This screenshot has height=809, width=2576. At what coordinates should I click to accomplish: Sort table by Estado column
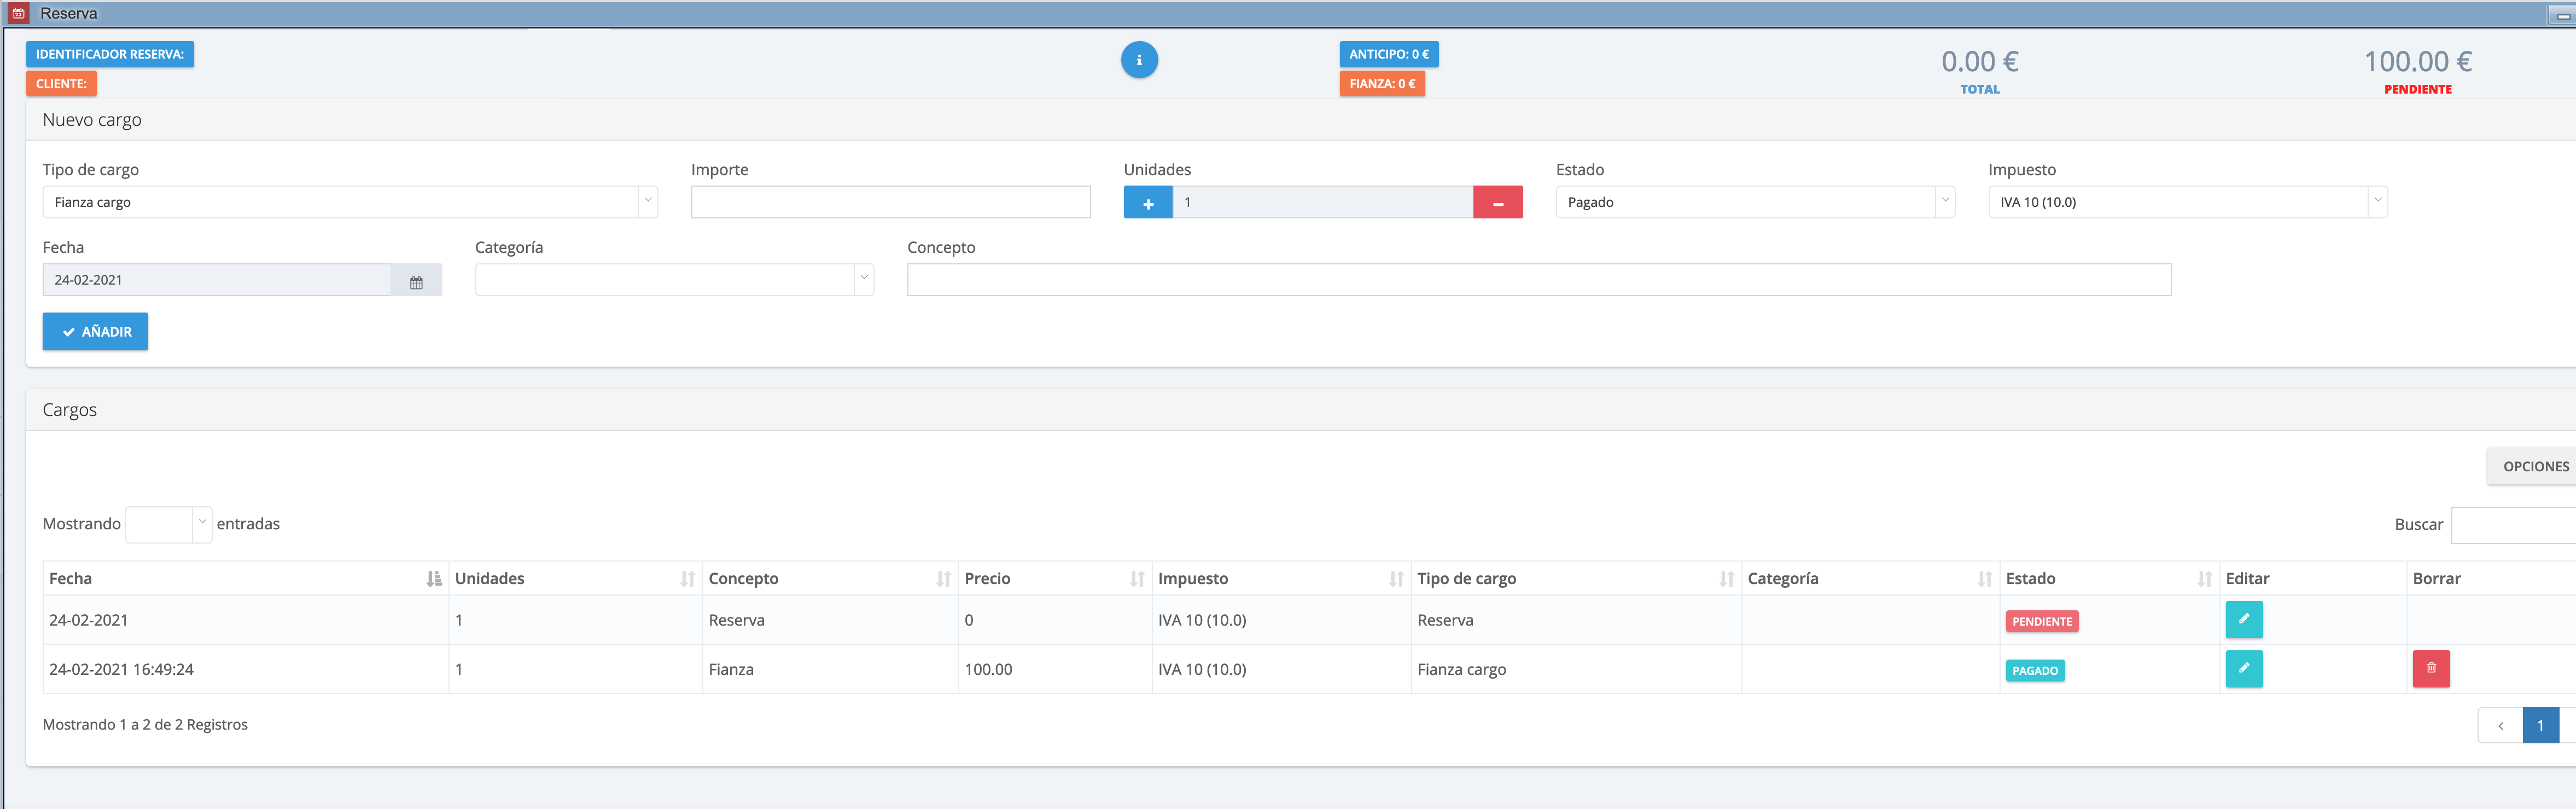[x=2204, y=579]
